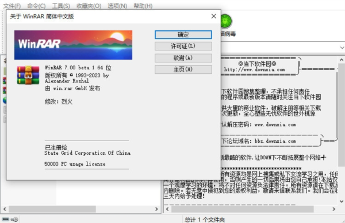
Task: Click the 总计 1 个文件夹 status text
Action: coord(205,220)
